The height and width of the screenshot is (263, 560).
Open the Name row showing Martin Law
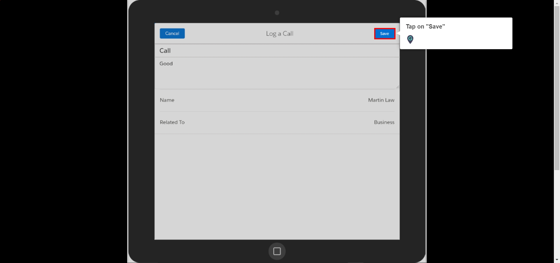click(277, 100)
